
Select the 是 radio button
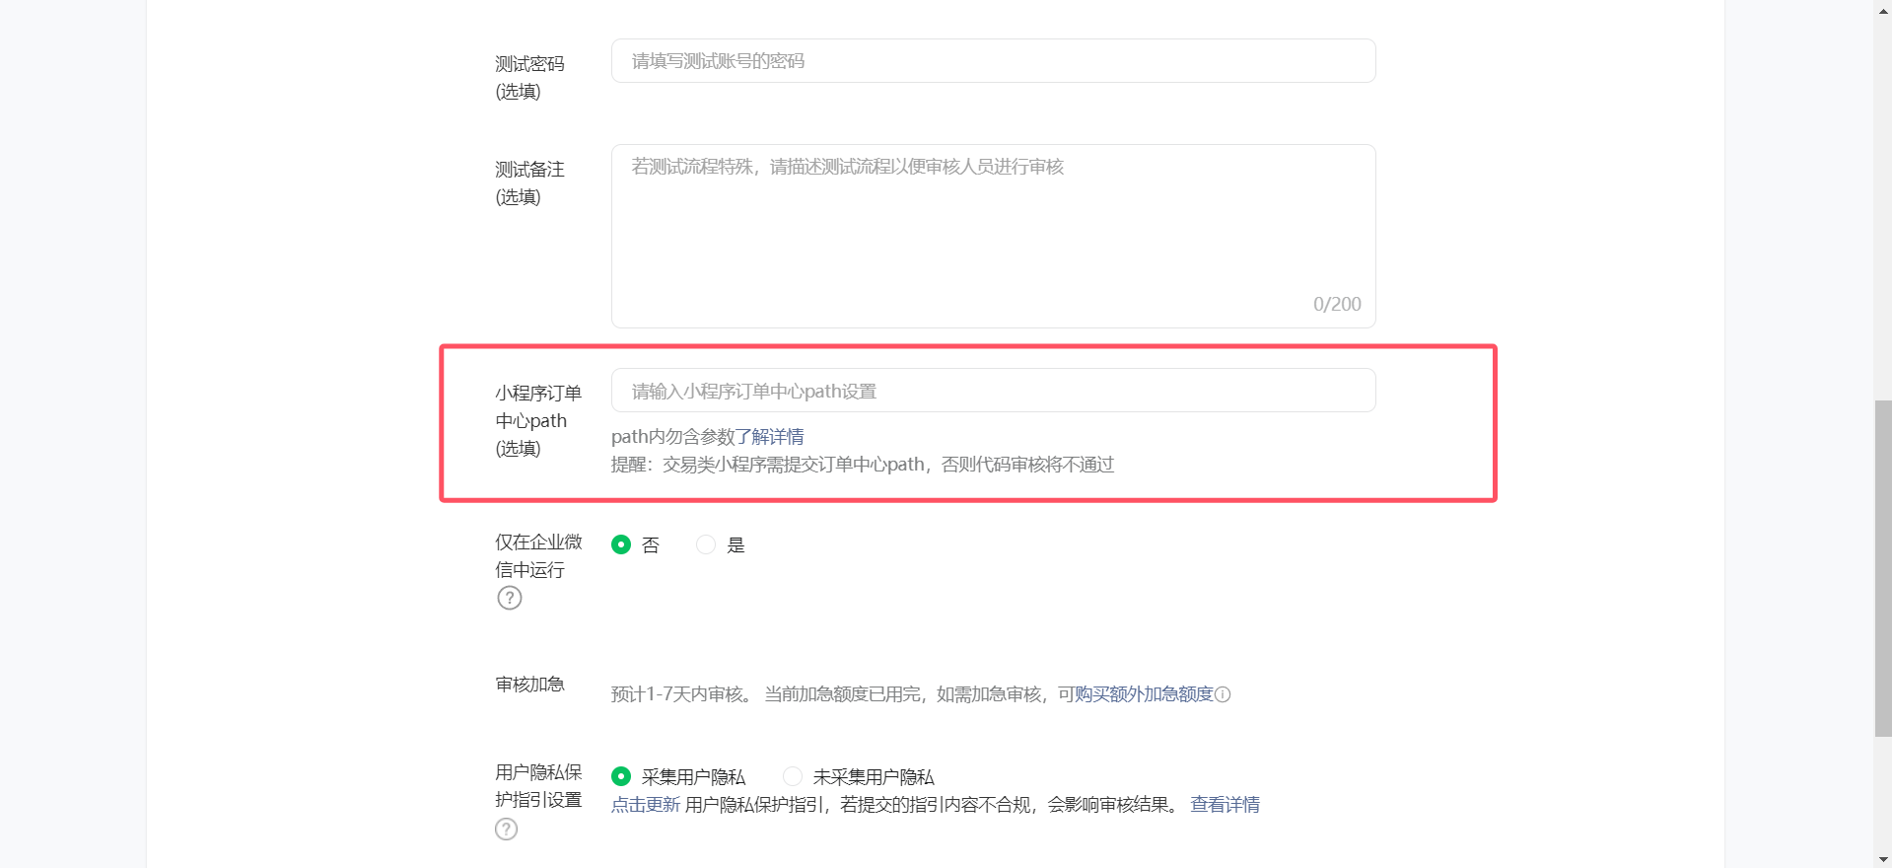pyautogui.click(x=706, y=544)
